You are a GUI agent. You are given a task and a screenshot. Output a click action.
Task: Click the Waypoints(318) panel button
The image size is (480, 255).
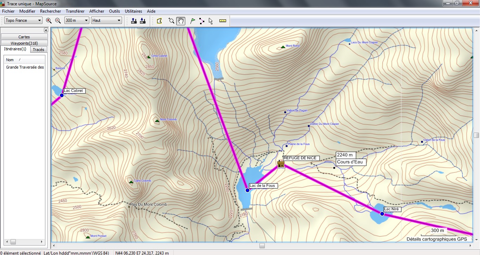click(x=24, y=43)
